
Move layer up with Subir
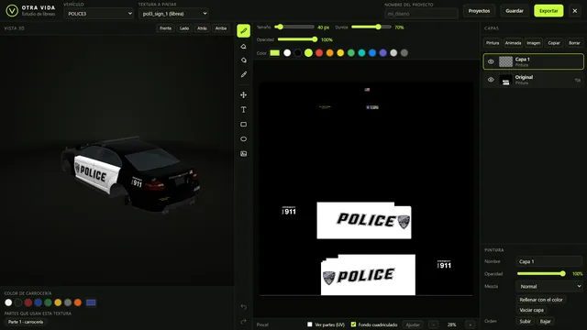click(x=526, y=322)
